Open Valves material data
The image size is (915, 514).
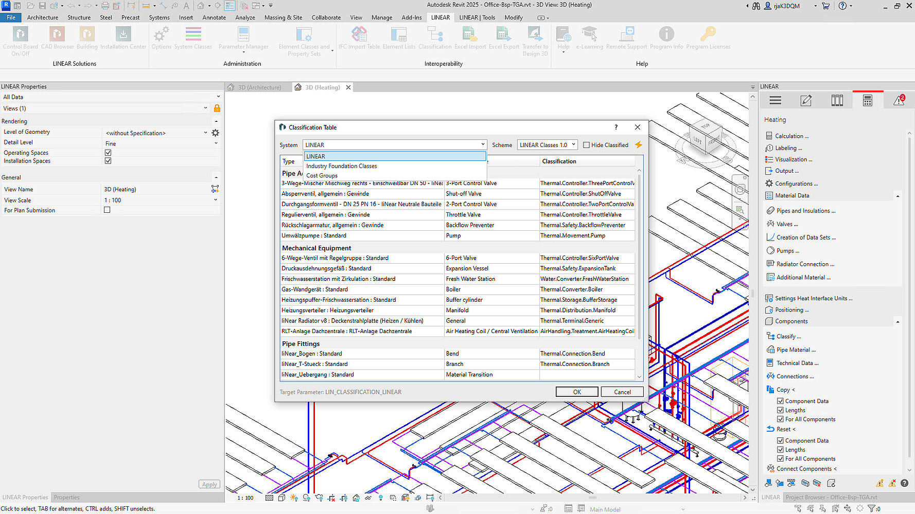(x=787, y=224)
